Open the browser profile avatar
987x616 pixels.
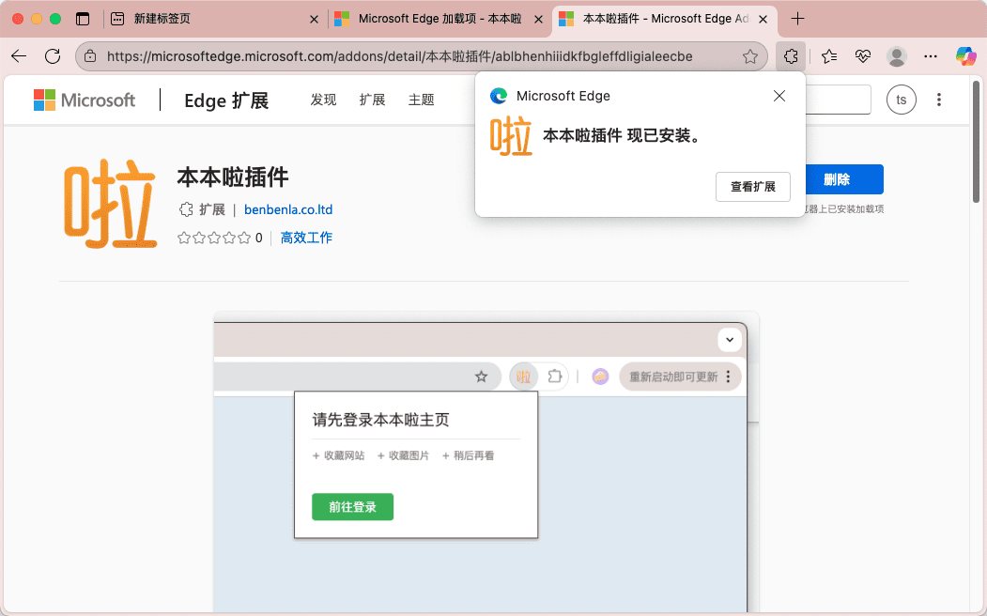(x=897, y=56)
